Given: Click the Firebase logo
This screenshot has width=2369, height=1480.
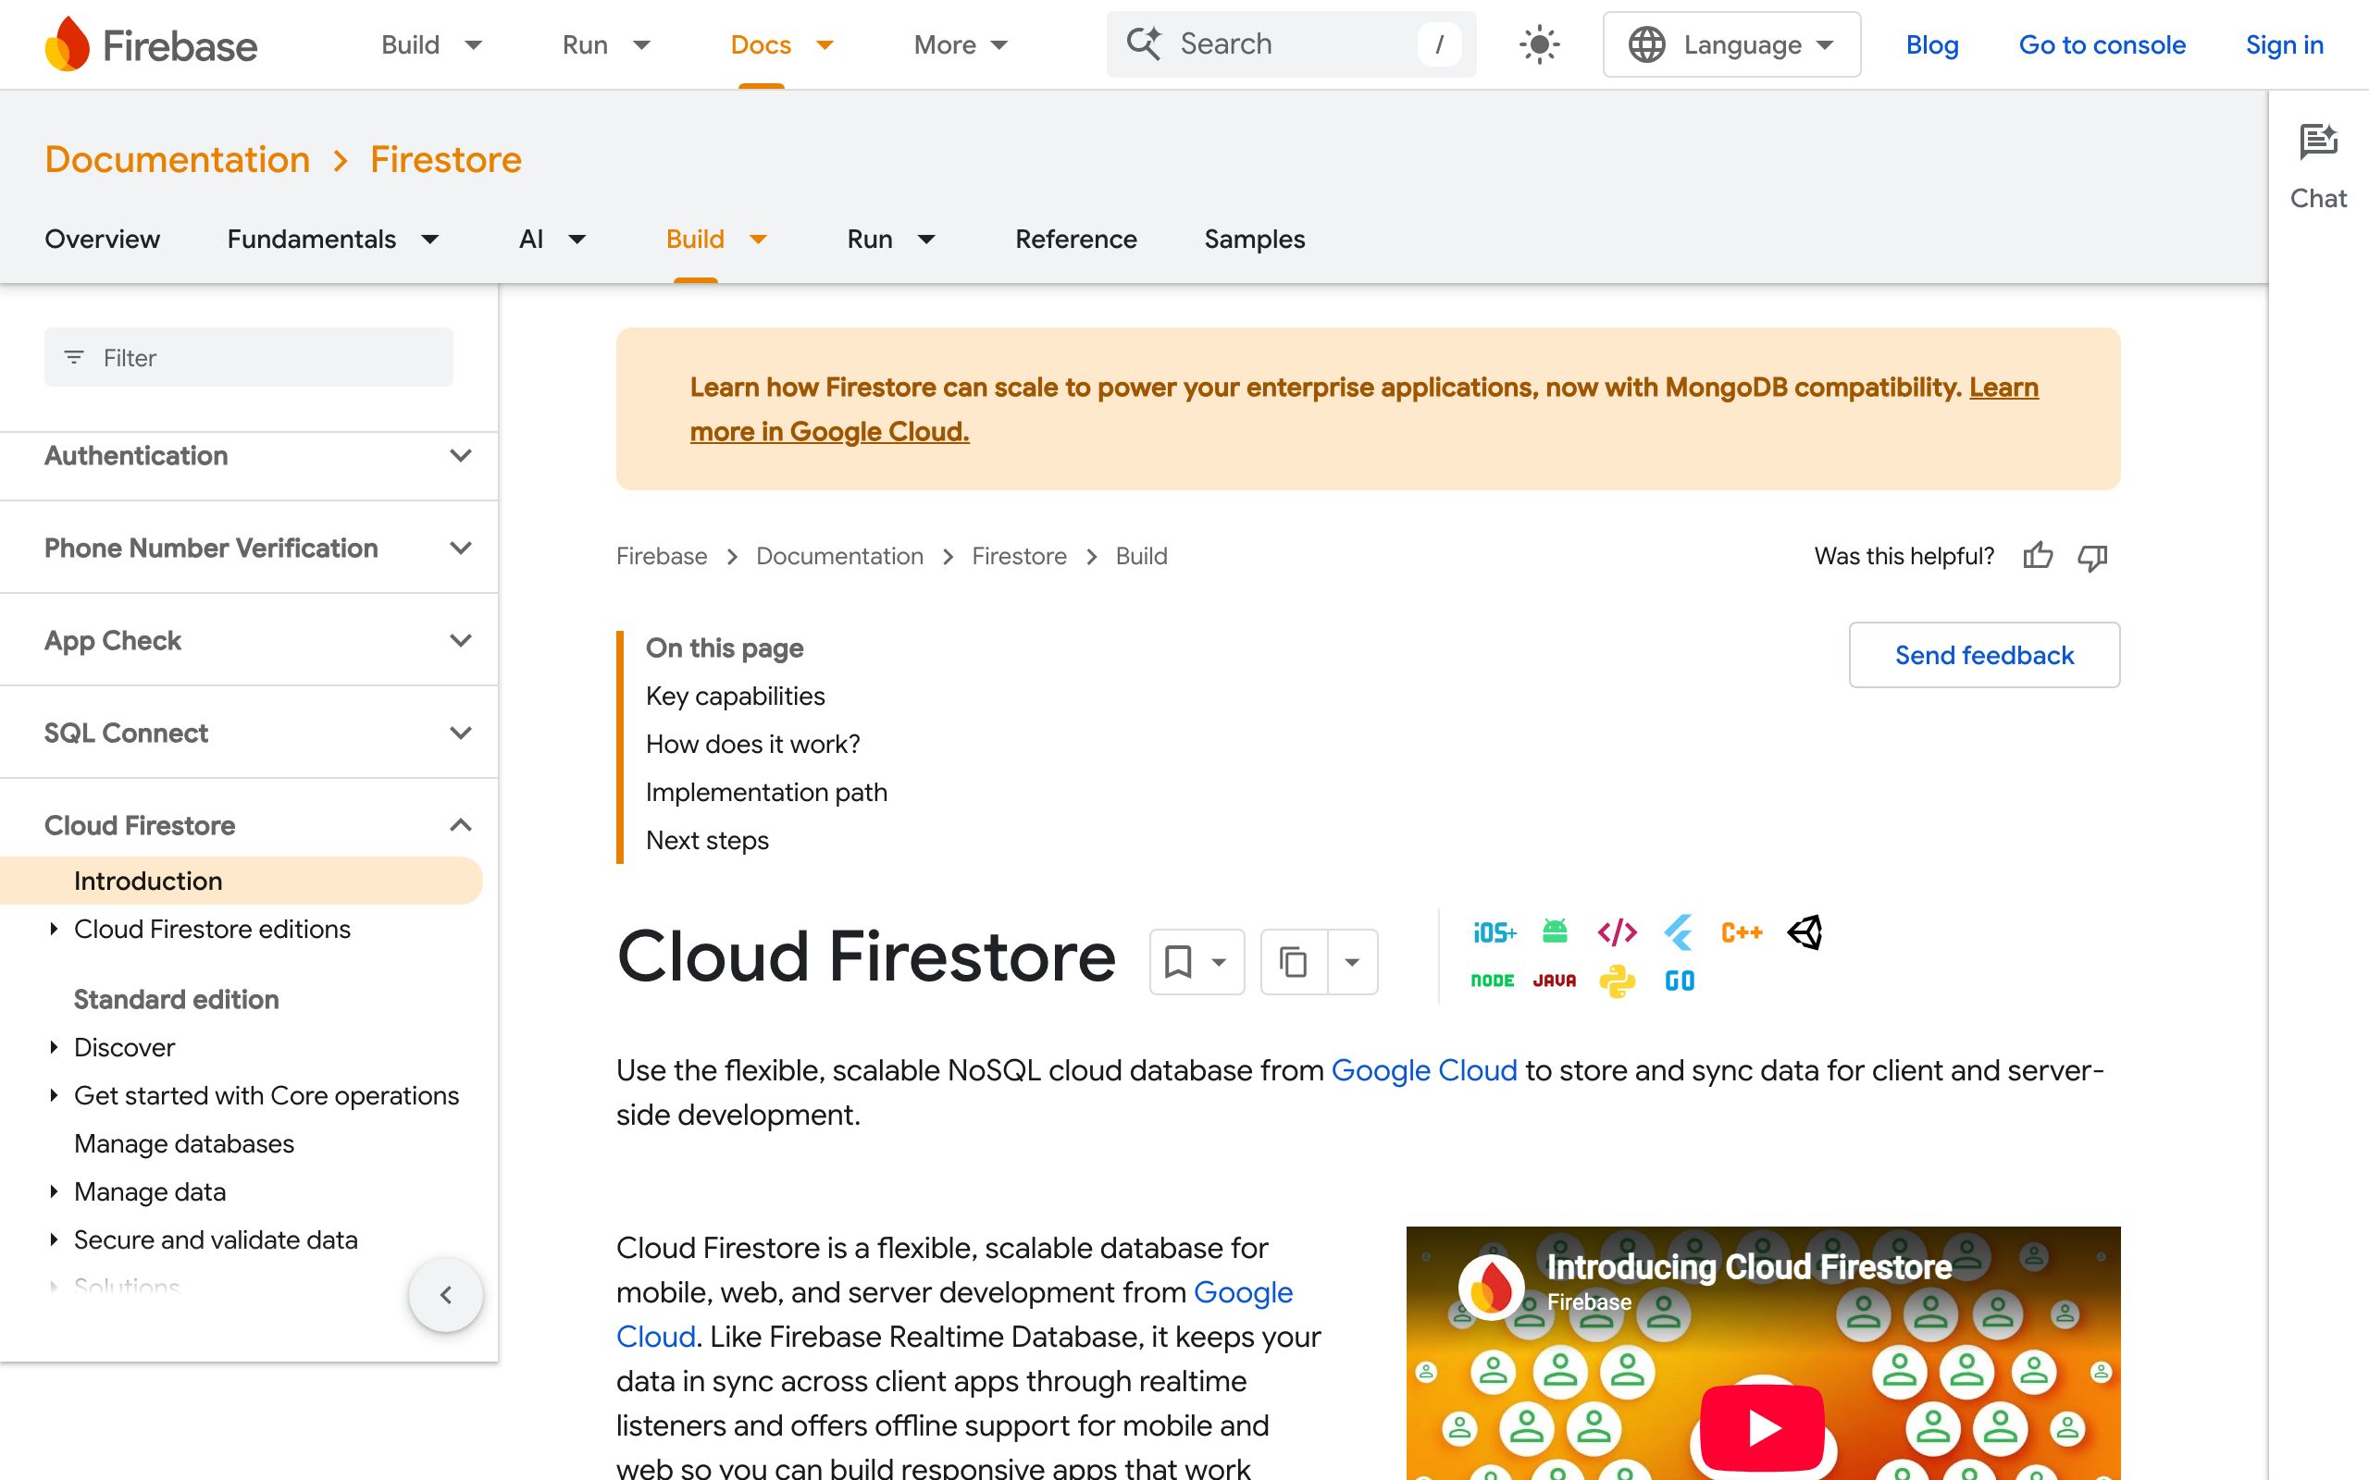Looking at the screenshot, I should tap(151, 45).
